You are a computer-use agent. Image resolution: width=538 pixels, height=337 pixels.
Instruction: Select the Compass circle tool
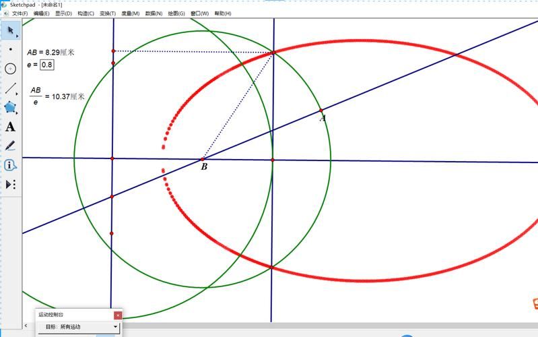coord(11,69)
